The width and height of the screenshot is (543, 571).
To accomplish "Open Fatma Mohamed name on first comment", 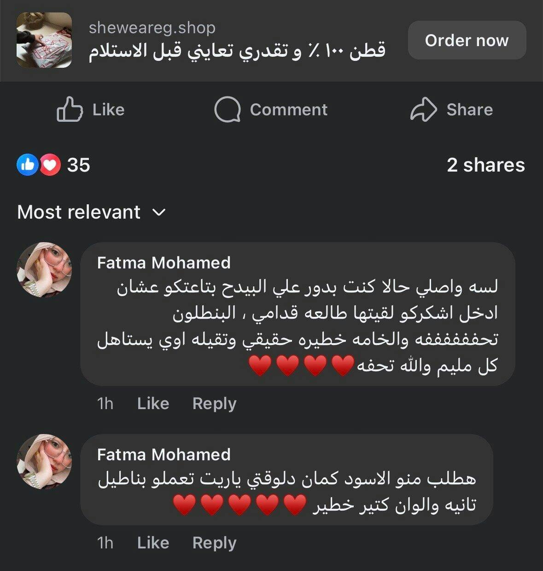I will coord(163,263).
